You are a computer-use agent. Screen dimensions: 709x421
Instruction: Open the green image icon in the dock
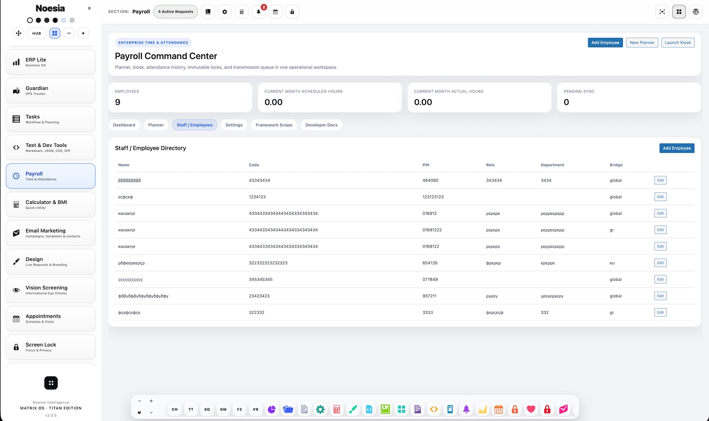tap(385, 409)
